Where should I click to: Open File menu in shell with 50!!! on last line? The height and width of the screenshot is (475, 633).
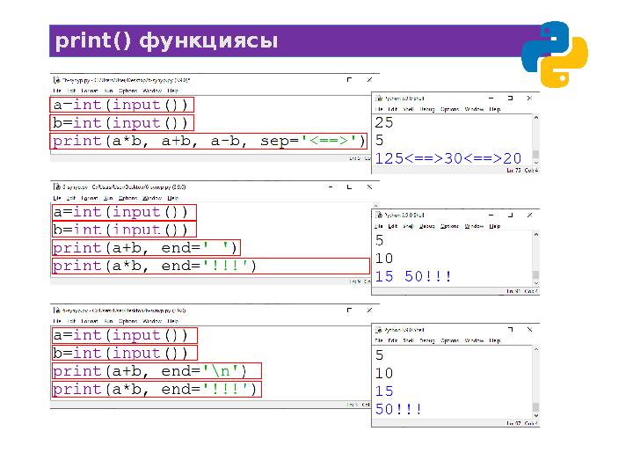(379, 340)
